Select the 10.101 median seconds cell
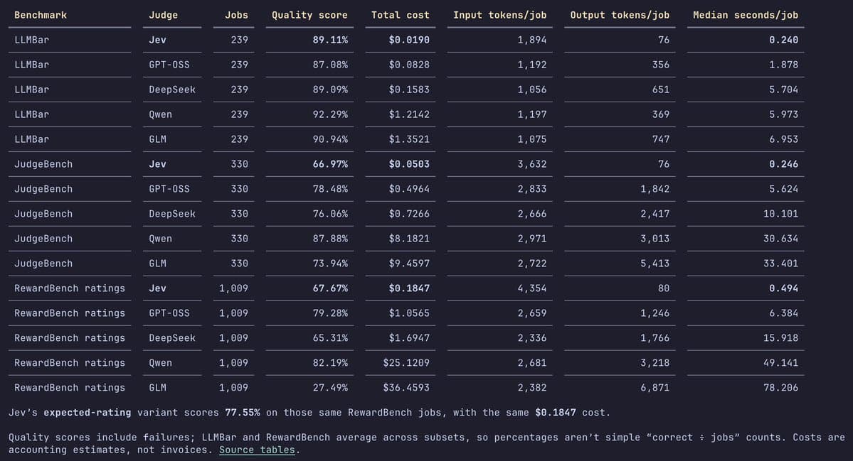The image size is (853, 461). click(x=780, y=214)
